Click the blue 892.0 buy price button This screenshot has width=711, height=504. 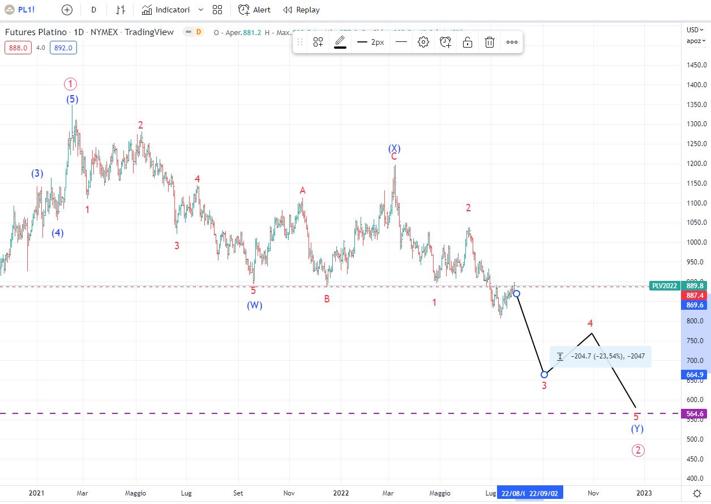point(63,48)
